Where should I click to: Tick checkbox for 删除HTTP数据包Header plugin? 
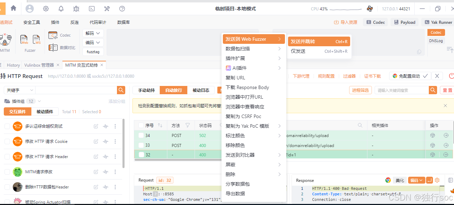pyautogui.click(x=7, y=187)
